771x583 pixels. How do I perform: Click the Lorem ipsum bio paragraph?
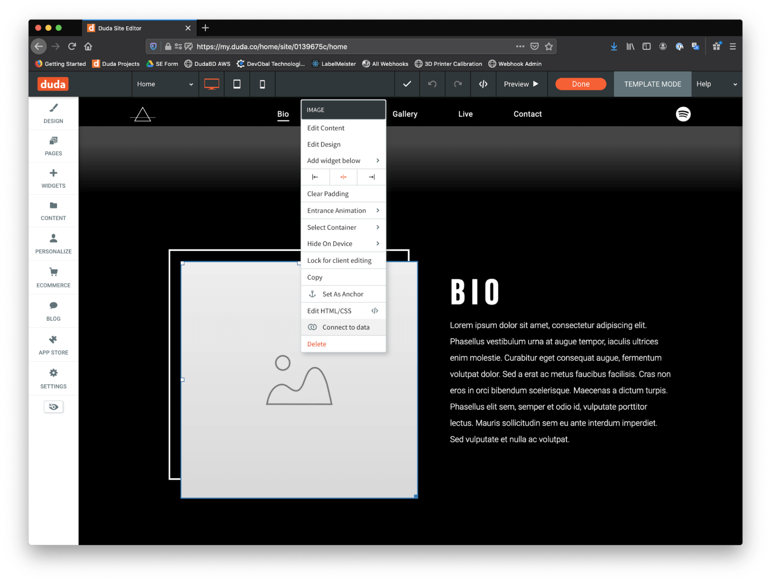[x=560, y=382]
